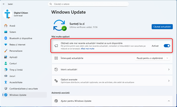This screenshot has height=107, width=177.
Task: Click Ultima verificare: astăzi, 11:56
Action: click(x=83, y=27)
